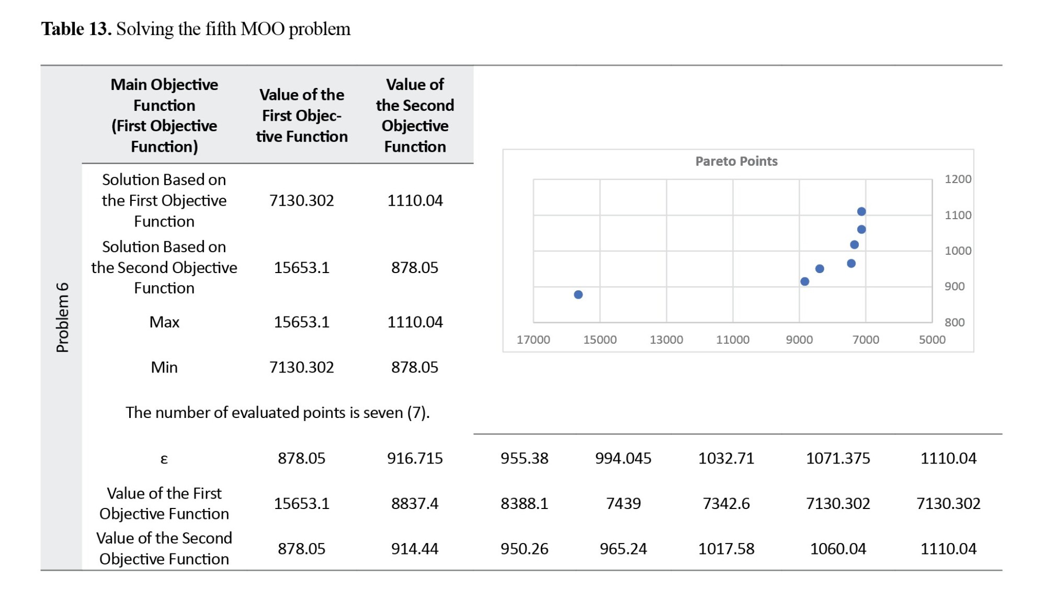Click the first objective value 7342.6
The width and height of the screenshot is (1046, 600).
click(x=726, y=503)
